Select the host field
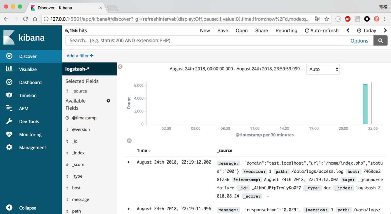This screenshot has width=391, height=214. click(76, 188)
